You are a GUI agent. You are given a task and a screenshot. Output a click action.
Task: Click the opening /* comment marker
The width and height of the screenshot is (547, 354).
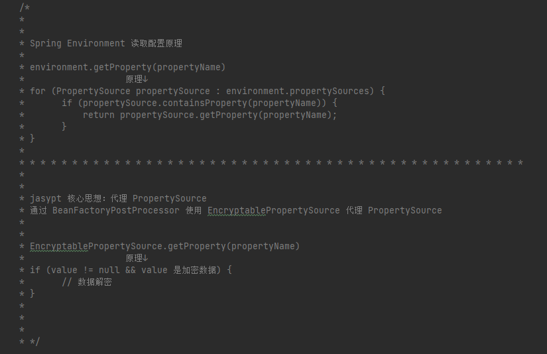pyautogui.click(x=25, y=7)
